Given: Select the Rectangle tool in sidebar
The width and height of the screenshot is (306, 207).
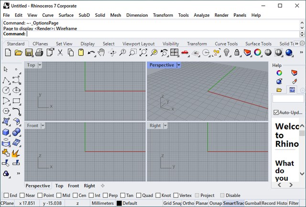Looking at the screenshot, I should tap(16, 101).
